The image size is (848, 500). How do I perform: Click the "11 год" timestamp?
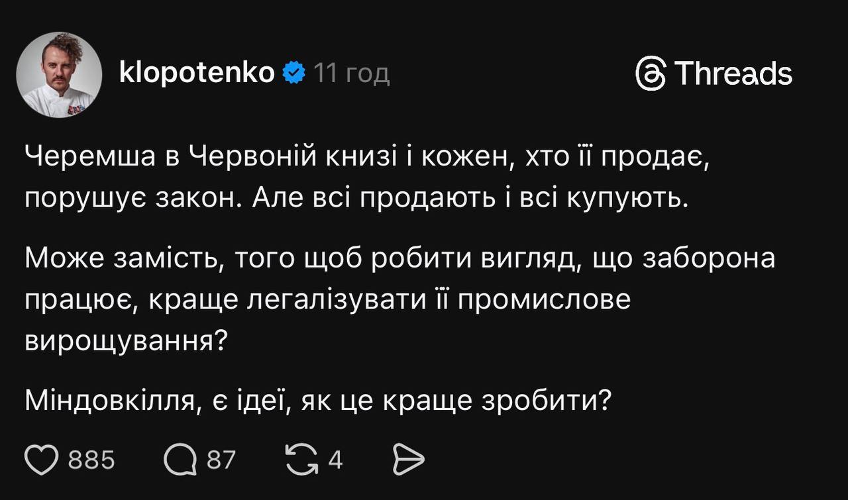point(351,73)
